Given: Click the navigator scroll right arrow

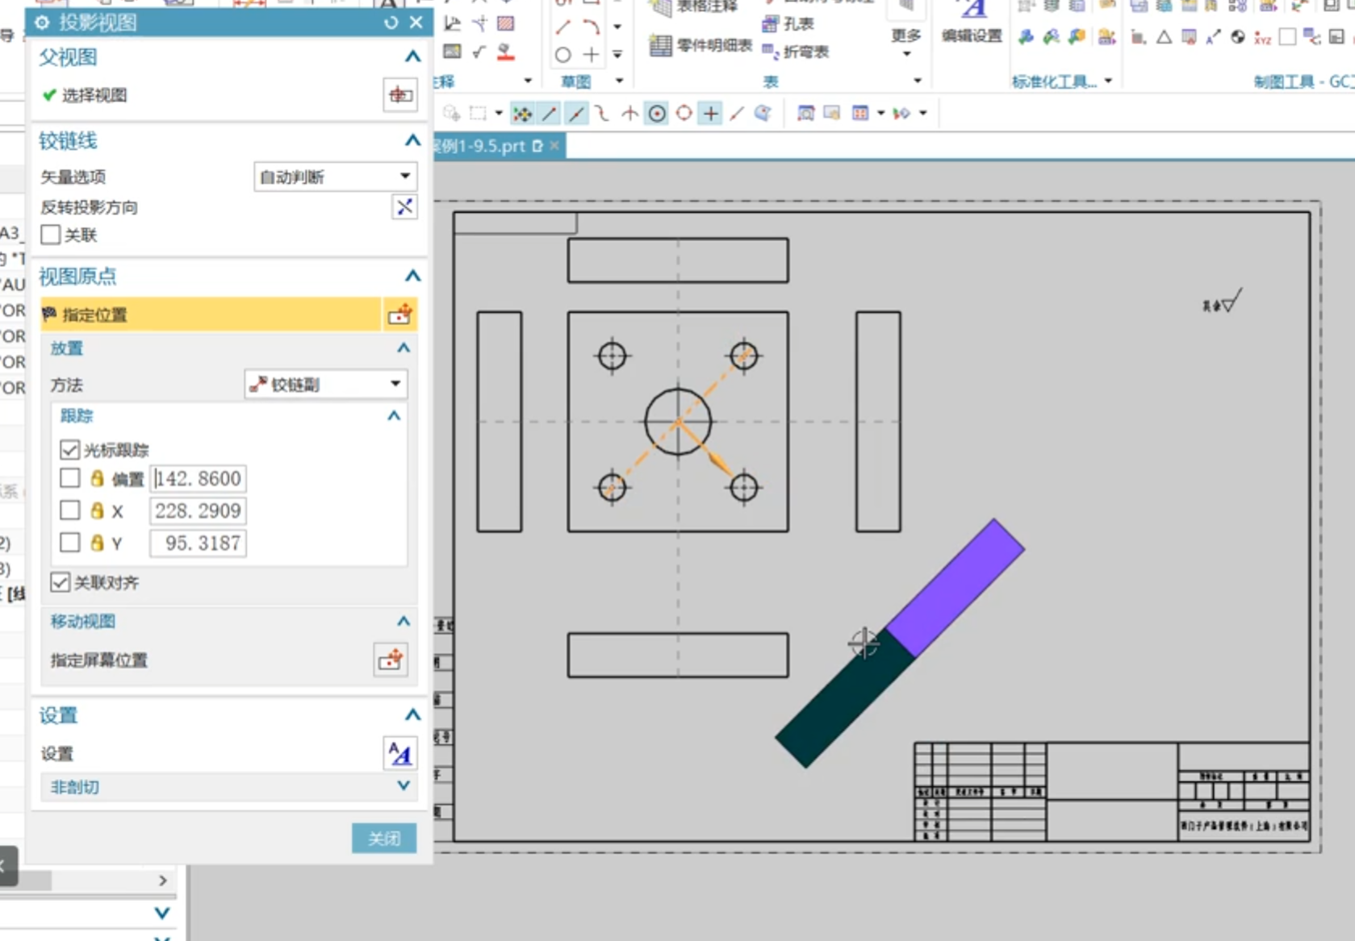Looking at the screenshot, I should (x=163, y=881).
